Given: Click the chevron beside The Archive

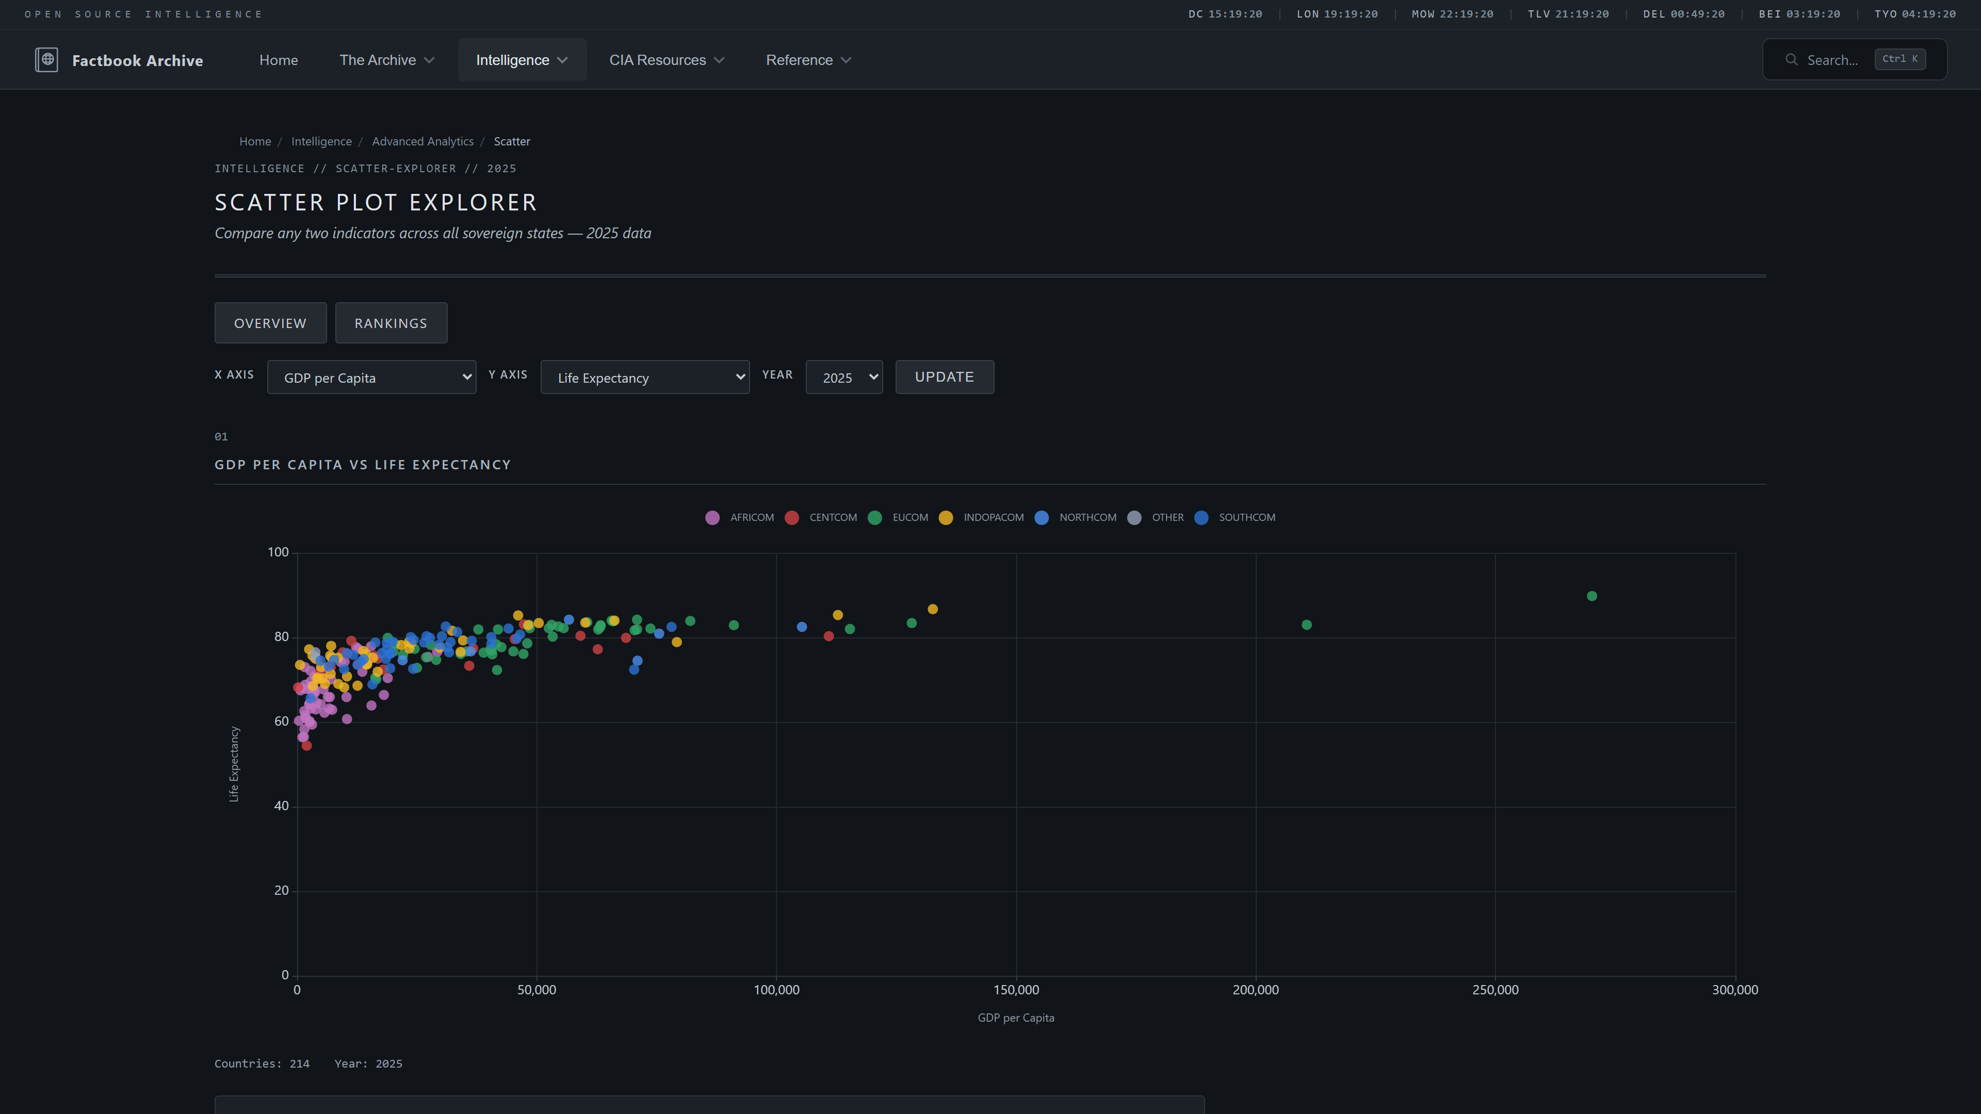Looking at the screenshot, I should 429,60.
